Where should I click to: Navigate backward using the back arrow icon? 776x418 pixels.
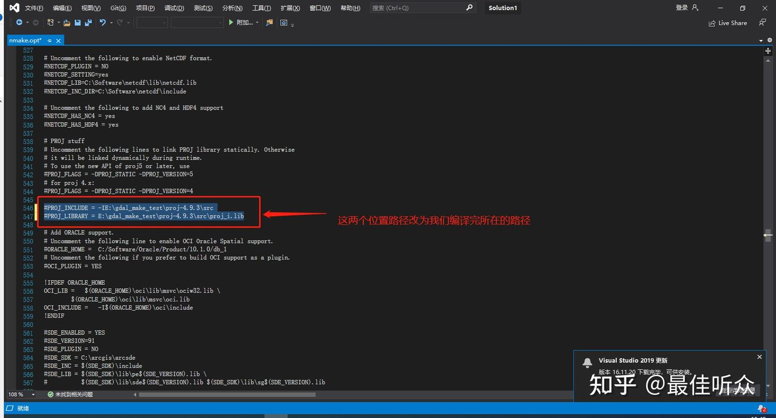click(19, 22)
